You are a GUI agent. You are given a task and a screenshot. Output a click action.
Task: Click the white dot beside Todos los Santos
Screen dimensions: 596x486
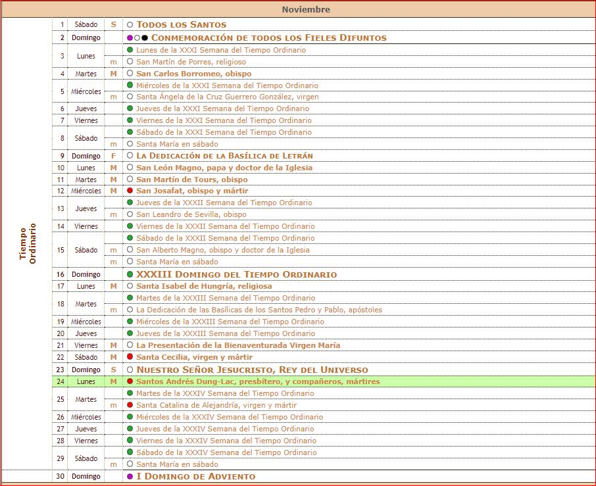point(130,24)
